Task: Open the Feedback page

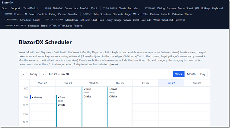Action: pyautogui.click(x=34, y=26)
